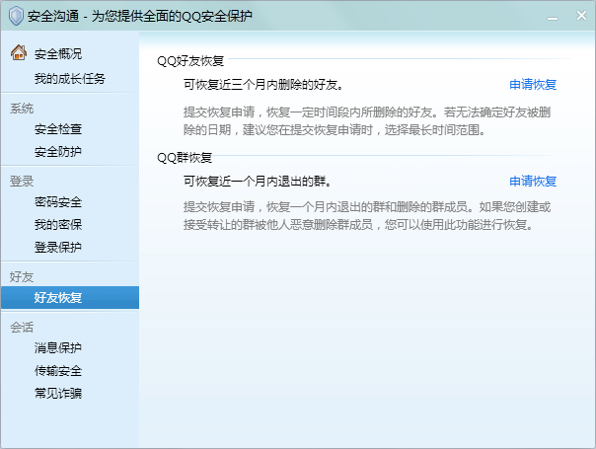Click the QQ群恢复 section heading
The width and height of the screenshot is (596, 449).
[x=185, y=158]
